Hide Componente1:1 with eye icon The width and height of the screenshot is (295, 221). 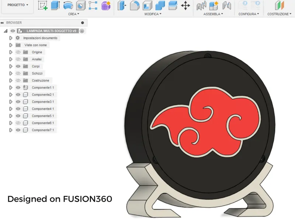coord(18,88)
